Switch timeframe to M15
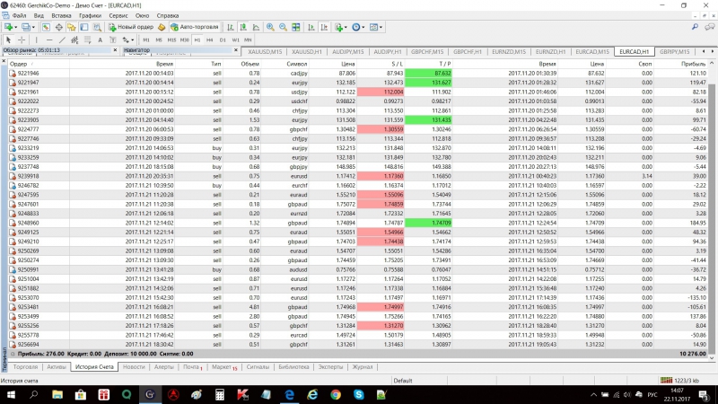The width and height of the screenshot is (718, 404). [171, 40]
